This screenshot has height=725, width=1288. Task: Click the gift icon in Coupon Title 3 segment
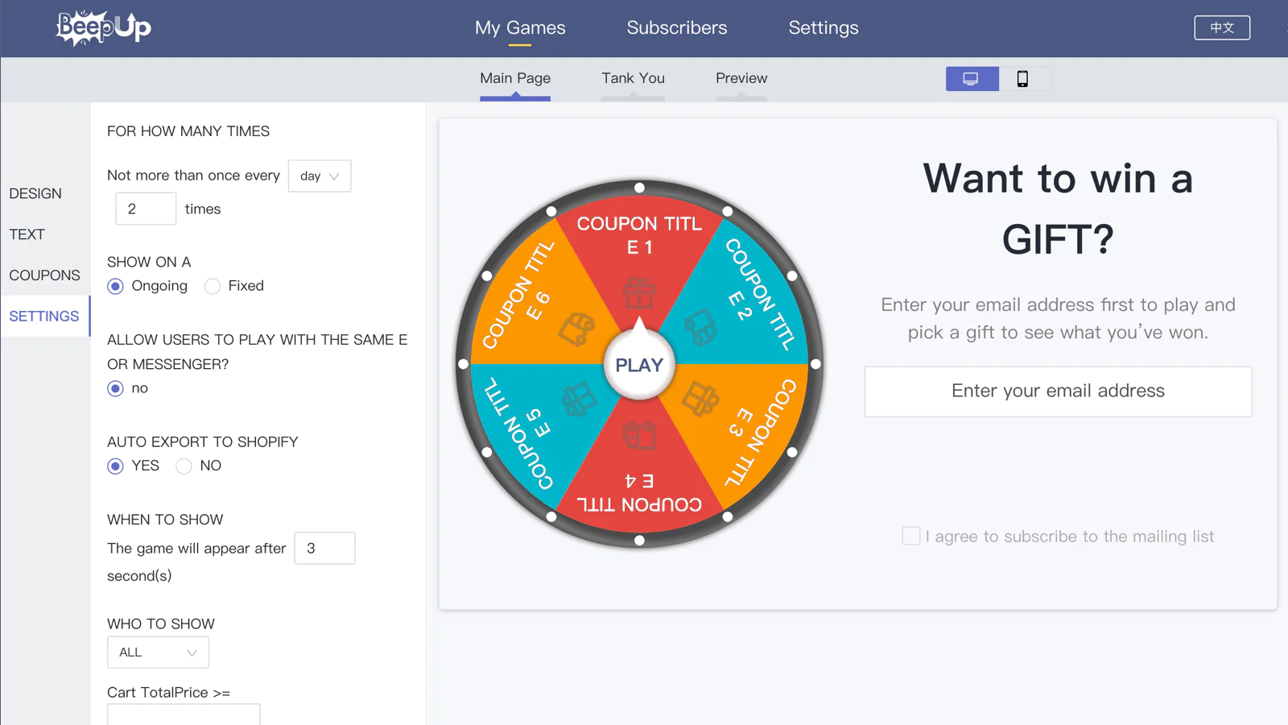point(700,399)
